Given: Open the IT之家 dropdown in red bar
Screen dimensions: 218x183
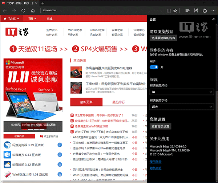Looking at the screenshot, I should tap(11, 19).
